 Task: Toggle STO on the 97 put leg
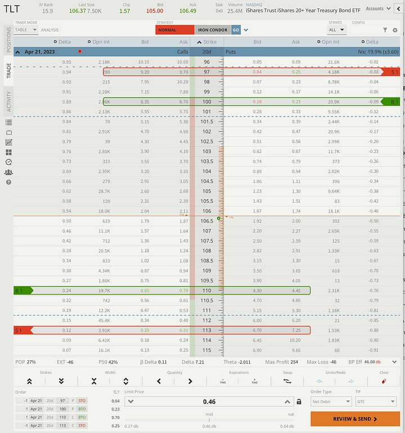[x=82, y=401]
